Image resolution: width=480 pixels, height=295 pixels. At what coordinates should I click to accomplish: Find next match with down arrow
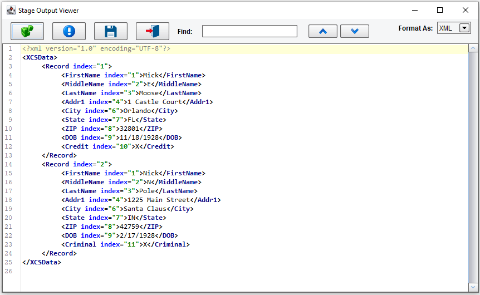point(355,31)
